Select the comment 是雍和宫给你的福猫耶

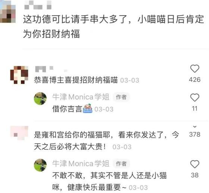(x=106, y=141)
